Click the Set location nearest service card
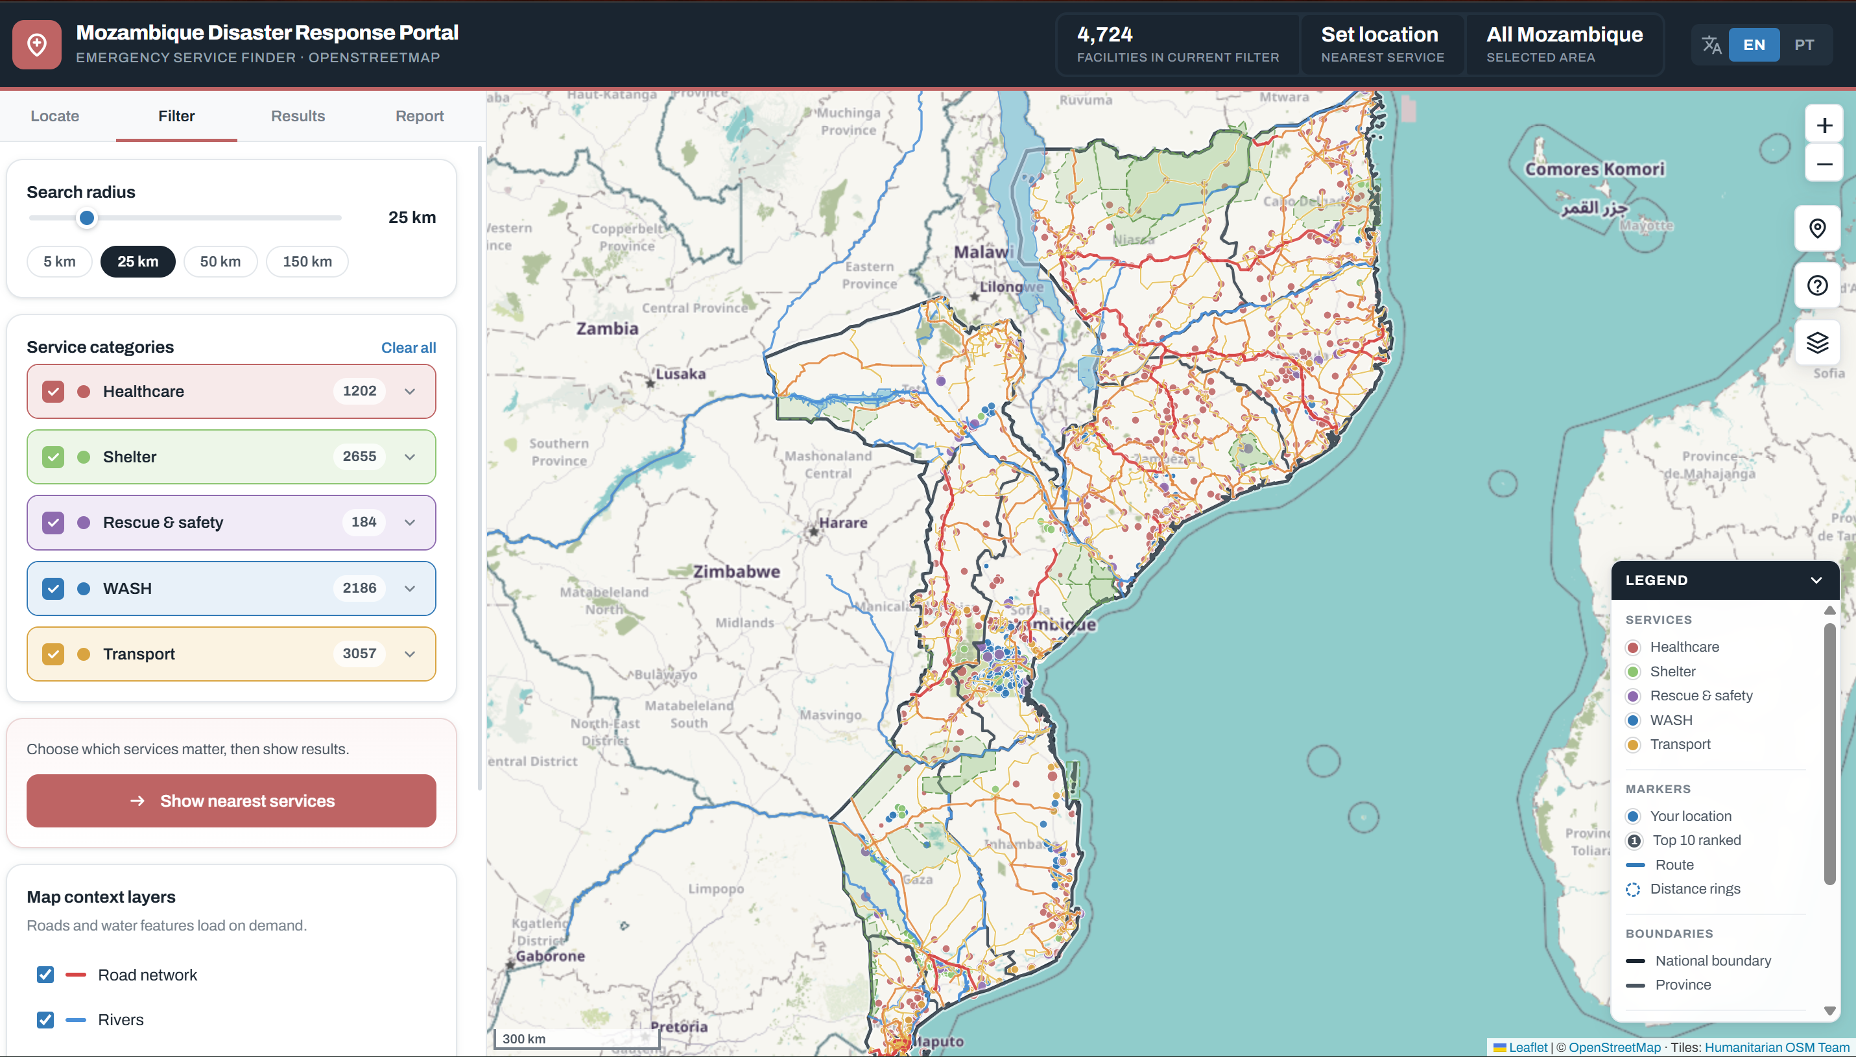The height and width of the screenshot is (1057, 1856). (1382, 44)
